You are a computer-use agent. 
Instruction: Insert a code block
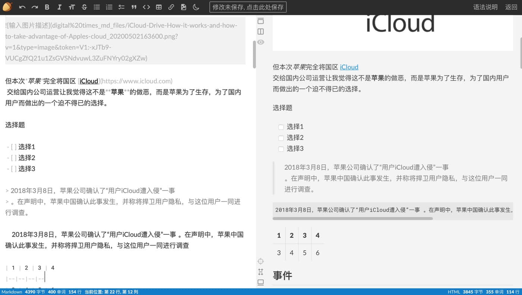(147, 7)
